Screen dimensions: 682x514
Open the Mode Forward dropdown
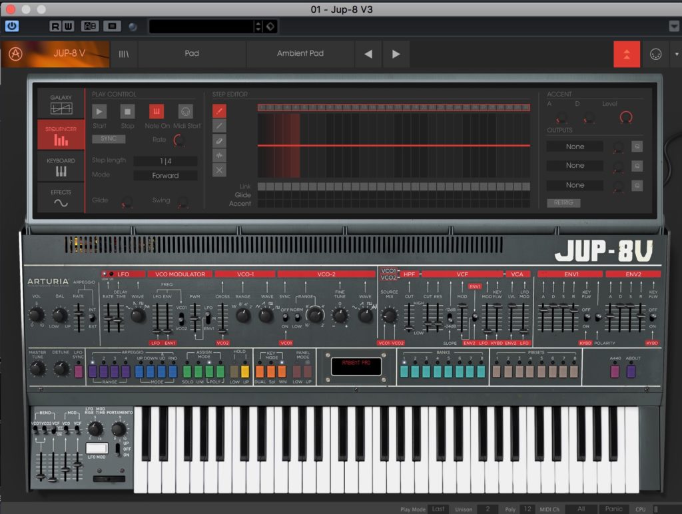(x=165, y=176)
